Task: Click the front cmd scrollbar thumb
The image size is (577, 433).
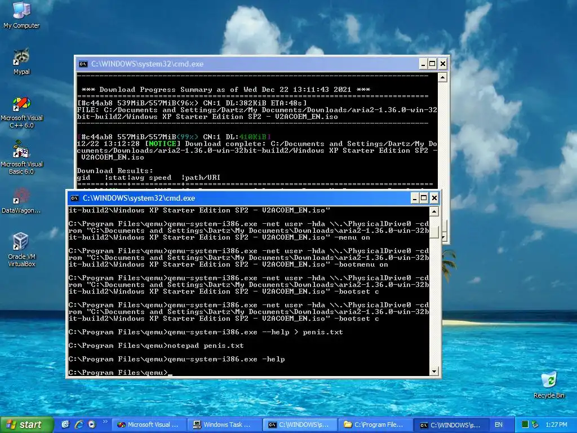Action: [434, 232]
